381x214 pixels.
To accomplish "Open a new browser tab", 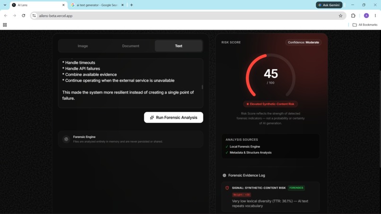I will pos(131,5).
